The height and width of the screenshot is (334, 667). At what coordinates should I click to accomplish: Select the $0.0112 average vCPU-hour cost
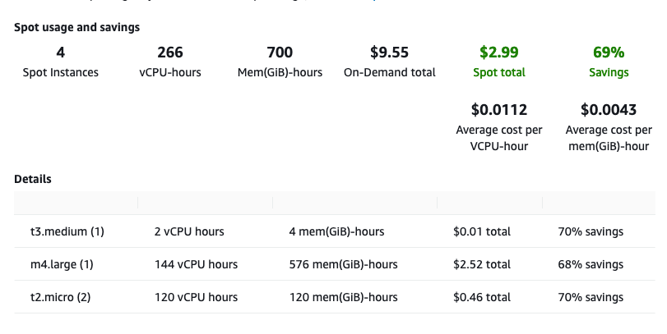499,110
